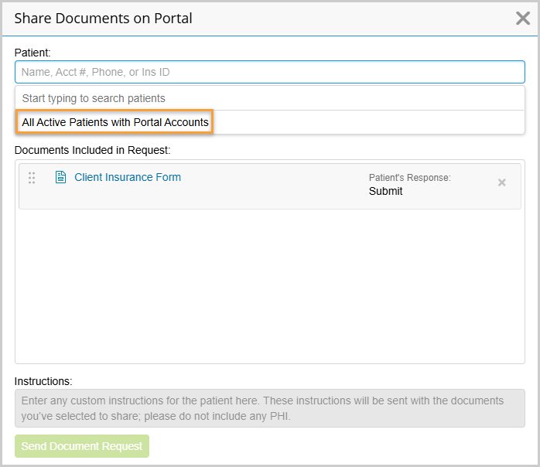Viewport: 540px width, 467px height.
Task: Click the Submit patient's response value
Action: point(385,191)
